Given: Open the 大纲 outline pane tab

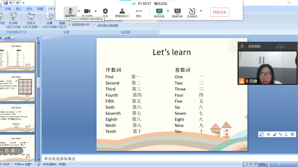Looking at the screenshot, I should click(x=7, y=38).
